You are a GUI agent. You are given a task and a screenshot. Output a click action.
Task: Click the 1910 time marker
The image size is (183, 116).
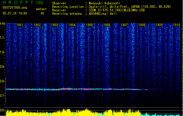(x=177, y=25)
